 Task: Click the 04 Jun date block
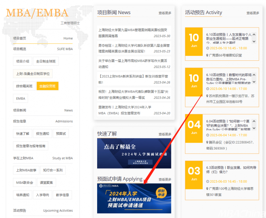[x=194, y=129]
